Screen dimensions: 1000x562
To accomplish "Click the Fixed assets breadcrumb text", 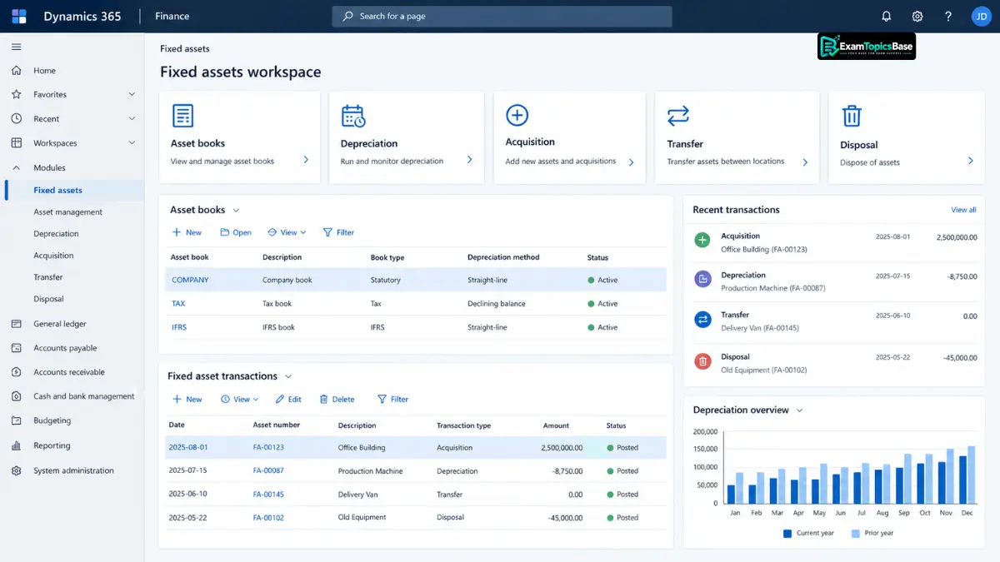I will (185, 49).
